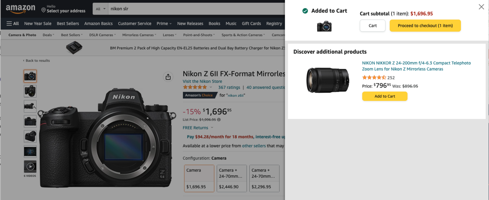The height and width of the screenshot is (200, 489).
Task: Select the second camera thumbnail in the gallery
Action: (x=30, y=91)
